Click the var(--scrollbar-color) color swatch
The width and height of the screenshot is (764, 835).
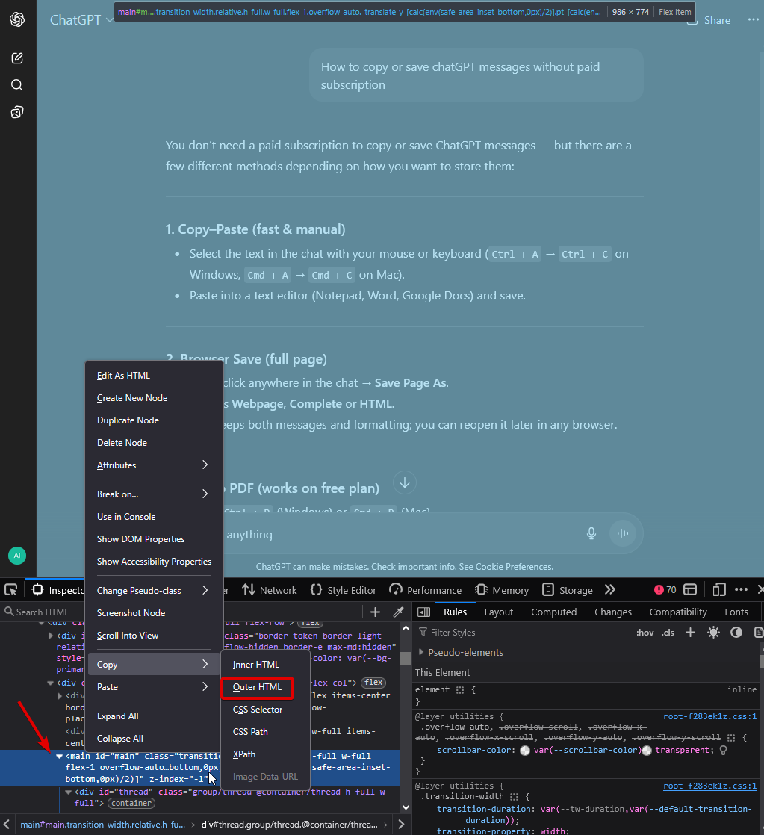[525, 751]
